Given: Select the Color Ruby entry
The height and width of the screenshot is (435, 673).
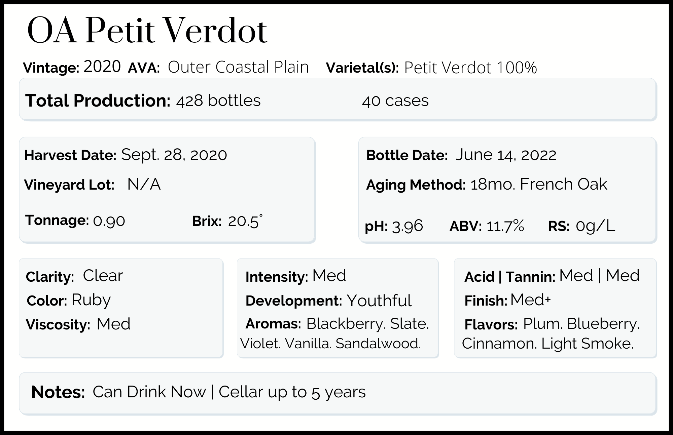Looking at the screenshot, I should [91, 300].
